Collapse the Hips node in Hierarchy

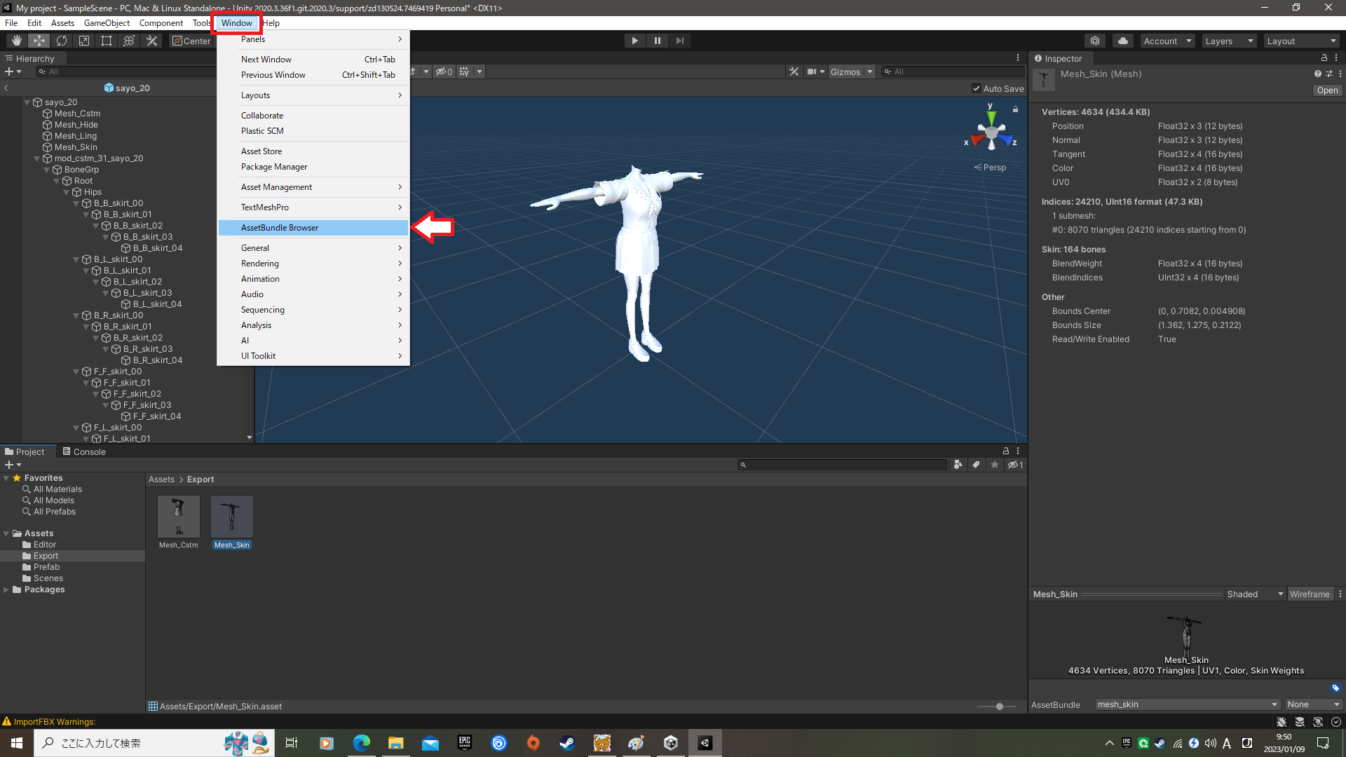coord(67,192)
